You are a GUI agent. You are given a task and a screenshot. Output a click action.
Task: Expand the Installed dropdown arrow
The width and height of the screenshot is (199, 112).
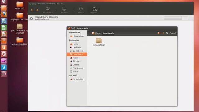72,10
